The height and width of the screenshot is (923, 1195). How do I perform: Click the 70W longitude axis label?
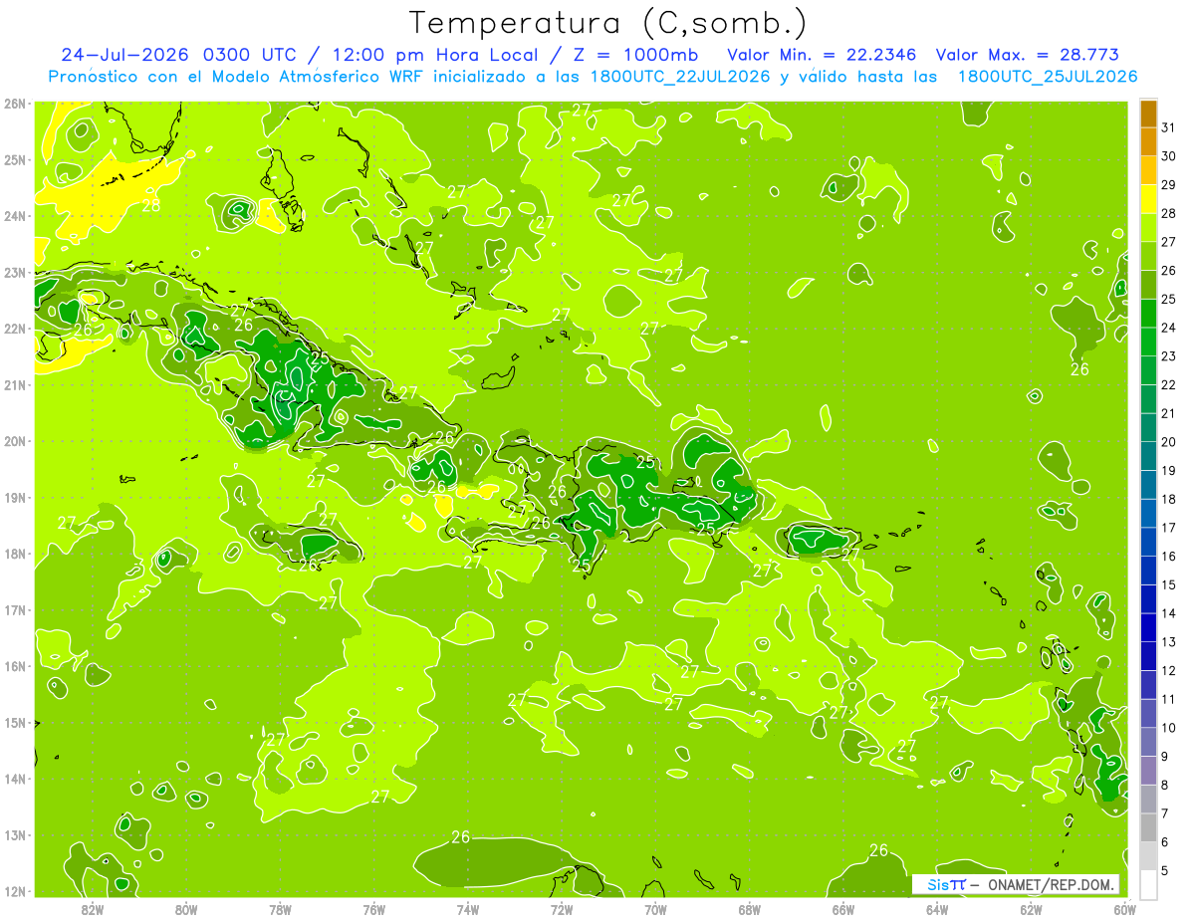(655, 909)
